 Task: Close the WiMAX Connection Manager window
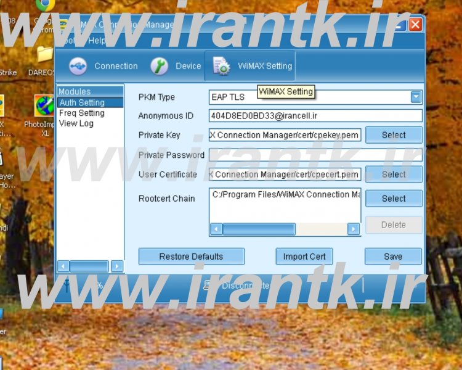point(416,25)
